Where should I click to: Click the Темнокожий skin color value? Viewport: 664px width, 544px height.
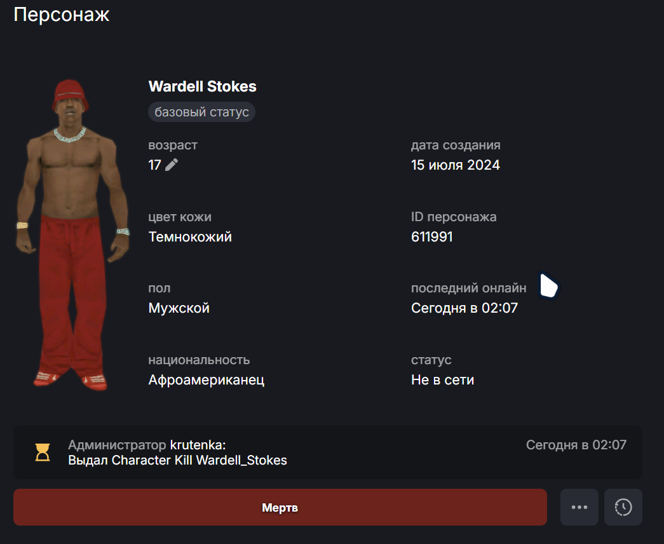tap(190, 236)
